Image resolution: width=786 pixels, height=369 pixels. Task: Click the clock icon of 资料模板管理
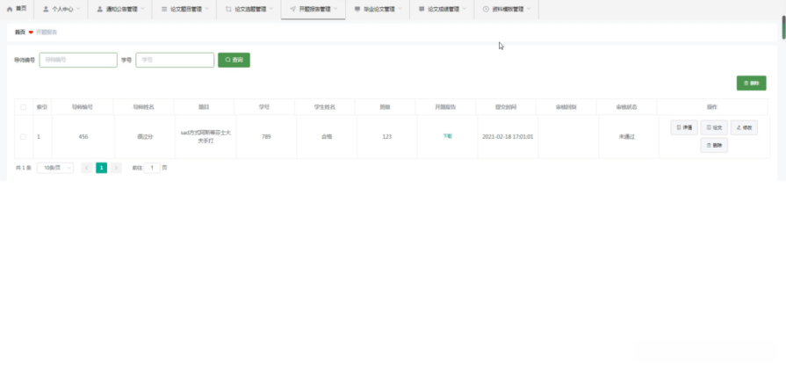coord(486,9)
